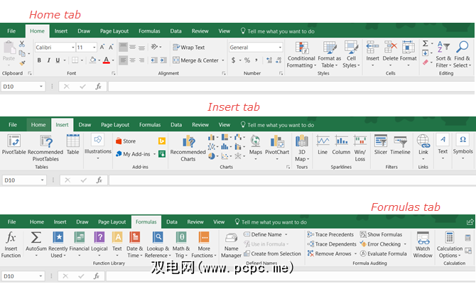This screenshot has width=476, height=284.
Task: Click Trace Precedents
Action: pyautogui.click(x=330, y=234)
